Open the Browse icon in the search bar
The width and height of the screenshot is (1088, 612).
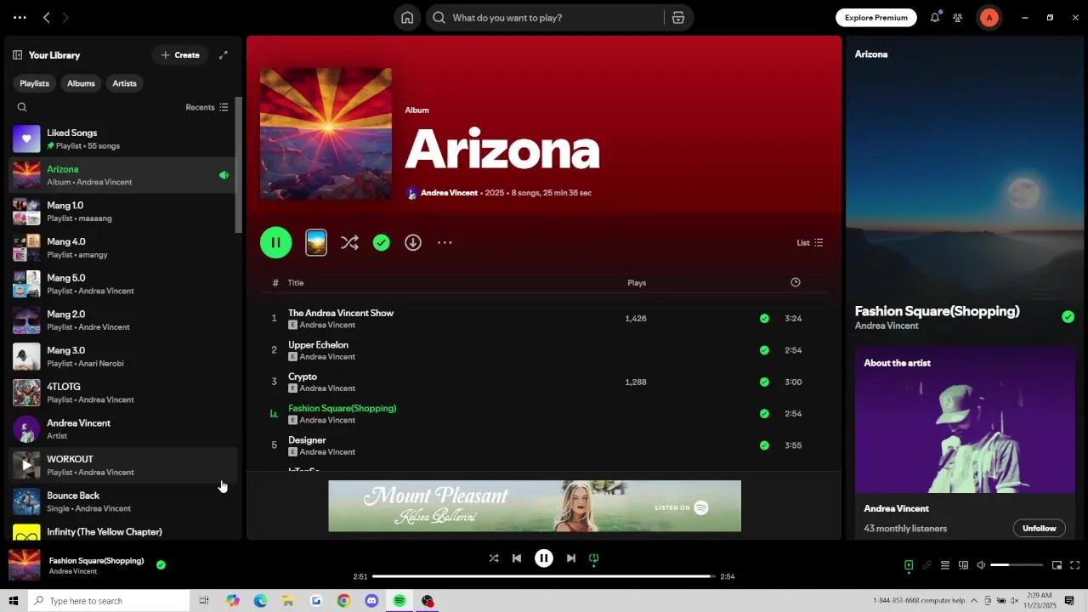point(678,18)
